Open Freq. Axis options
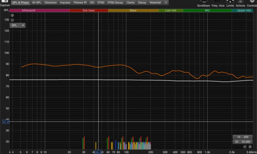This screenshot has width=257, height=154. 218,4
